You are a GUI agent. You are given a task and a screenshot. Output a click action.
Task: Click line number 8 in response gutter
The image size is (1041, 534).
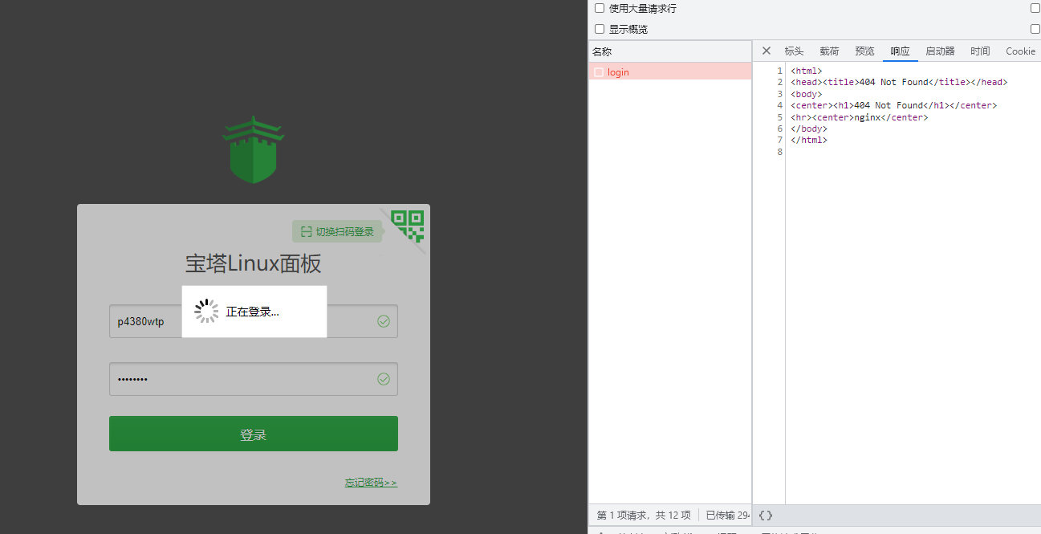(x=779, y=152)
